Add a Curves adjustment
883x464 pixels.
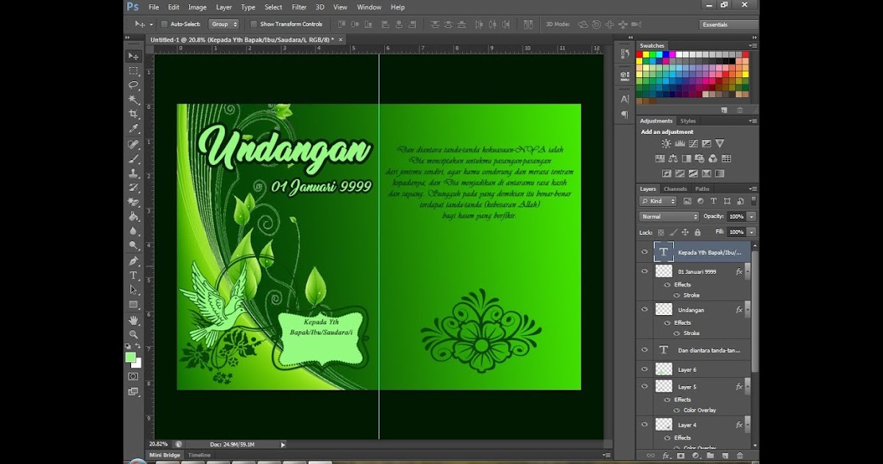tap(693, 144)
